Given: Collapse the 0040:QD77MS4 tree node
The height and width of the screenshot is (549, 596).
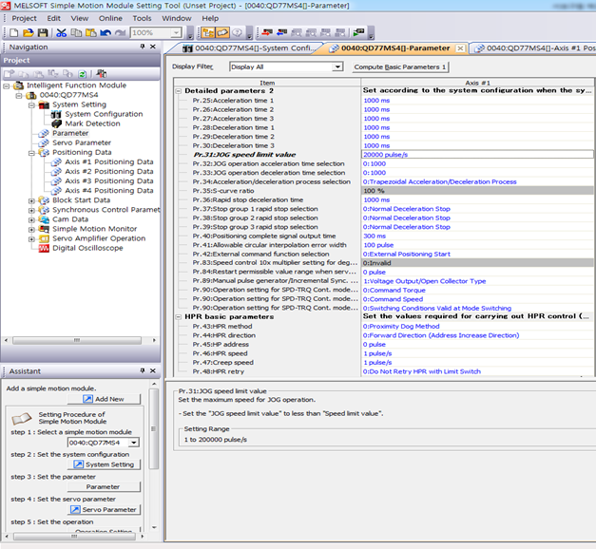Looking at the screenshot, I should coord(19,95).
